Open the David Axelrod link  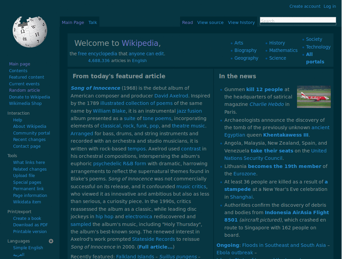click(x=171, y=96)
